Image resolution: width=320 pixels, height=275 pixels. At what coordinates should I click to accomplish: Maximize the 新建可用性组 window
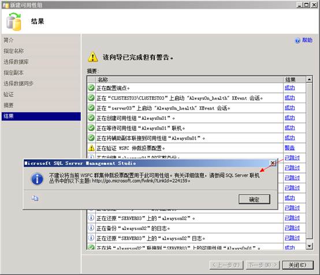click(x=306, y=5)
